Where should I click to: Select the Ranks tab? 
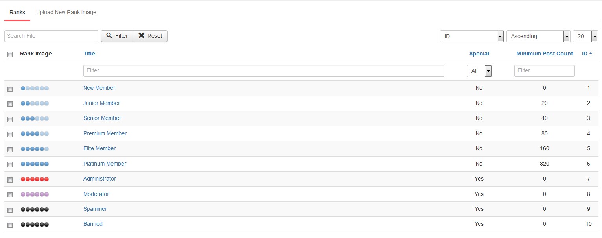click(17, 12)
